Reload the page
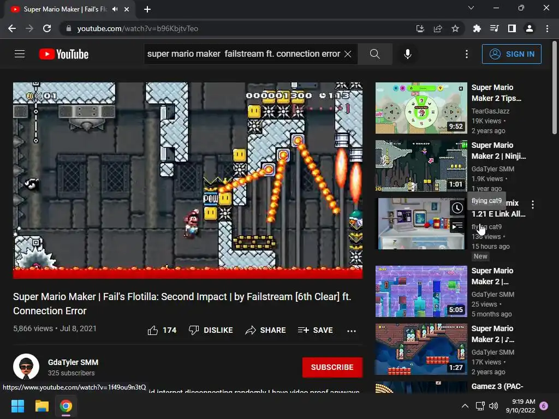The image size is (559, 419). (x=47, y=28)
